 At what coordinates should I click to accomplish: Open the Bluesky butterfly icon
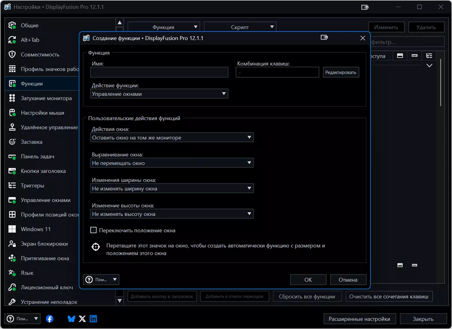click(72, 319)
